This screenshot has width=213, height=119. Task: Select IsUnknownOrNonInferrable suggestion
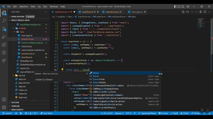125,86
